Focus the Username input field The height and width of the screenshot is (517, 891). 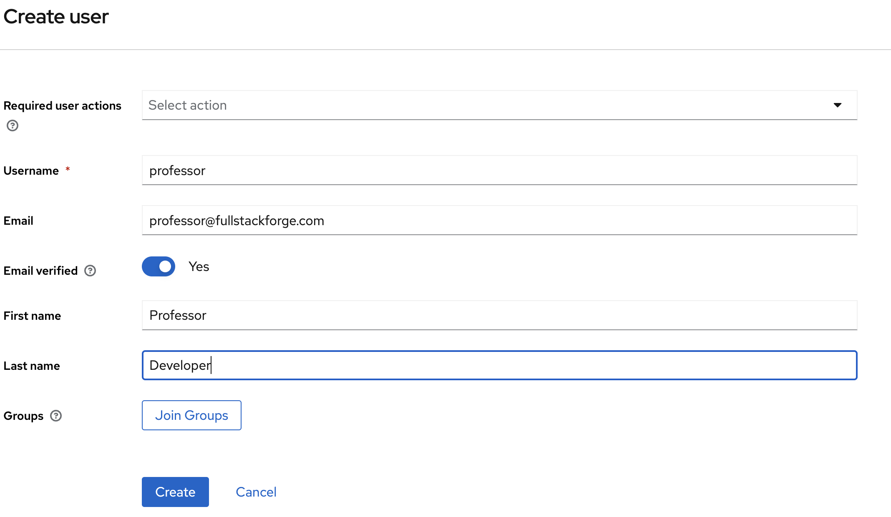coord(499,170)
